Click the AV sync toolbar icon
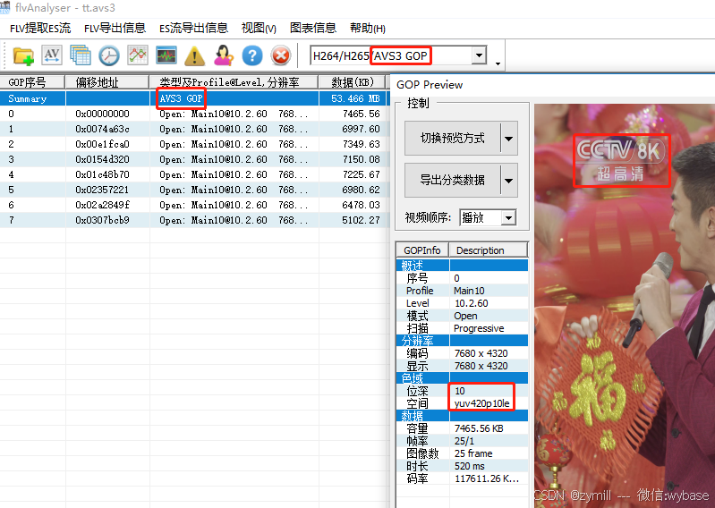715x508 pixels. [x=52, y=55]
